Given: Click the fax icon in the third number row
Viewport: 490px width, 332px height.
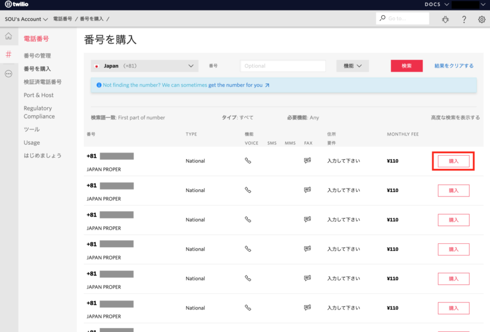Looking at the screenshot, I should 308,219.
